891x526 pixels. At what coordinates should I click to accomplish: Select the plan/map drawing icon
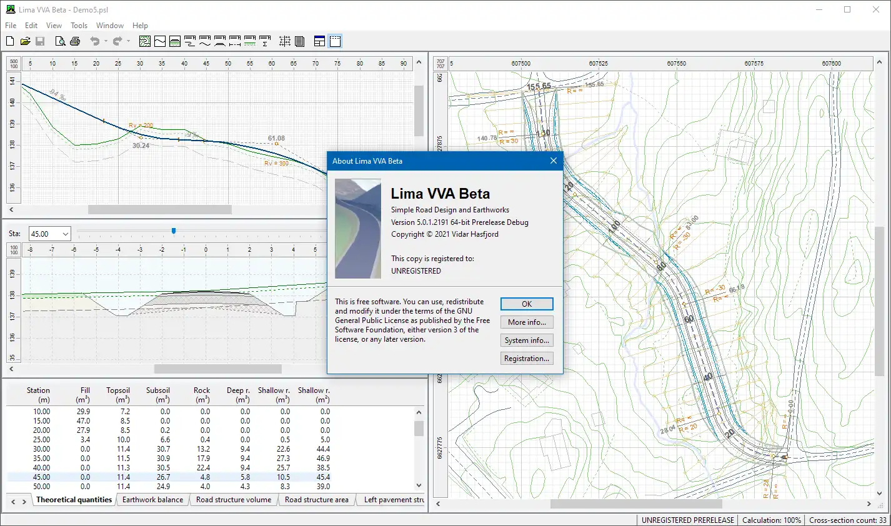coord(144,41)
